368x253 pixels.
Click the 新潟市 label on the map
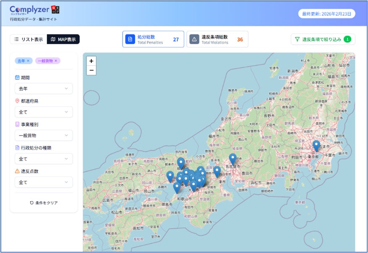[292, 71]
